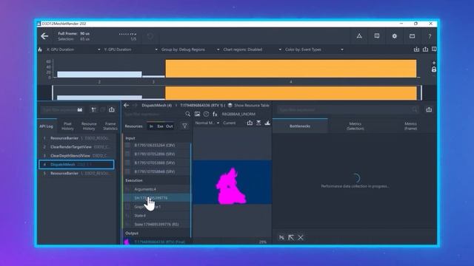Select ResourceBarrier row 5 in API Log
The width and height of the screenshot is (474, 266).
(x=77, y=174)
